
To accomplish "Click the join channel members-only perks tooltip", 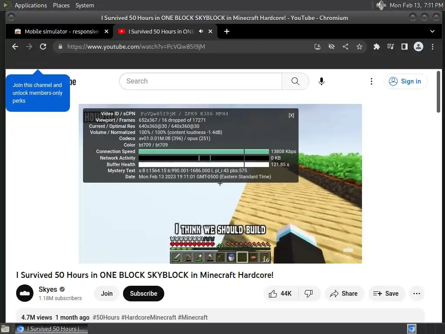I will 38,93.
